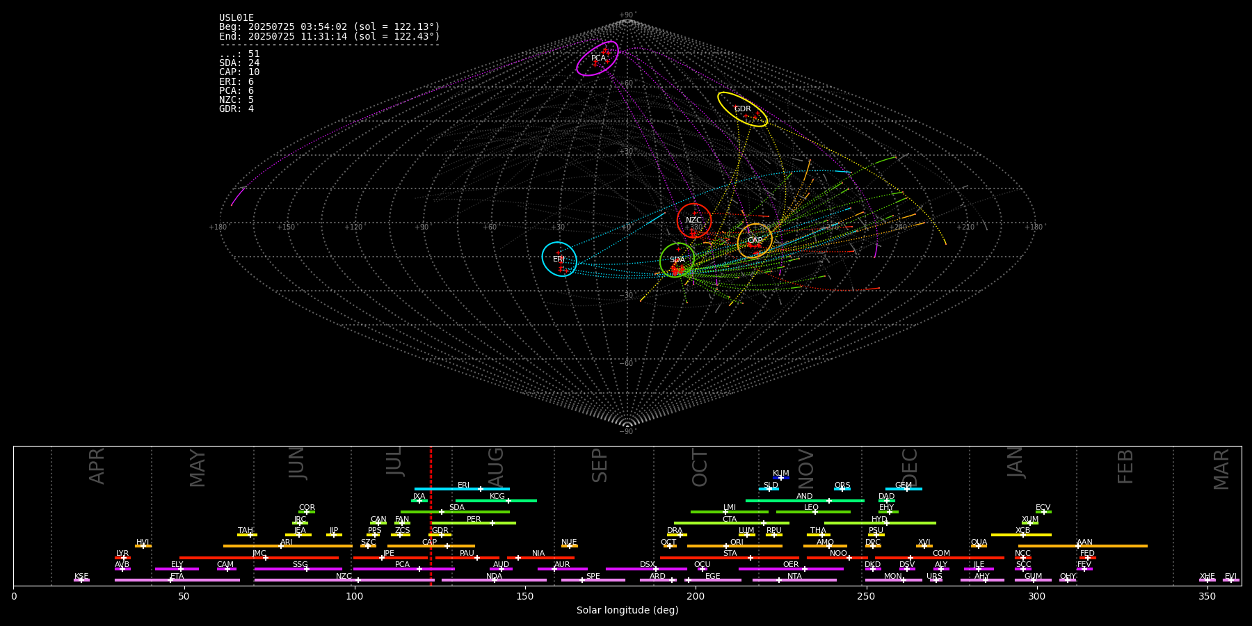1252x626 pixels.
Task: Click the green SDA radiant circle on map
Action: coord(677,259)
